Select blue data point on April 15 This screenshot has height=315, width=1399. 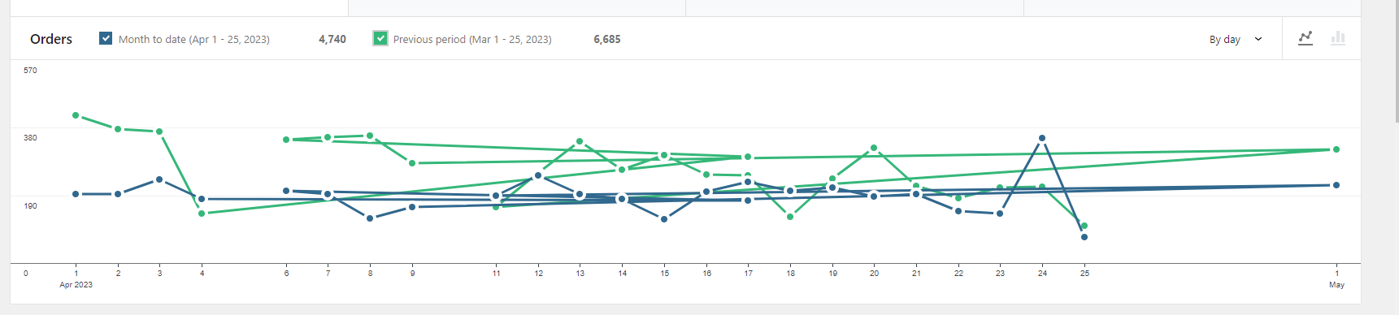coord(664,219)
